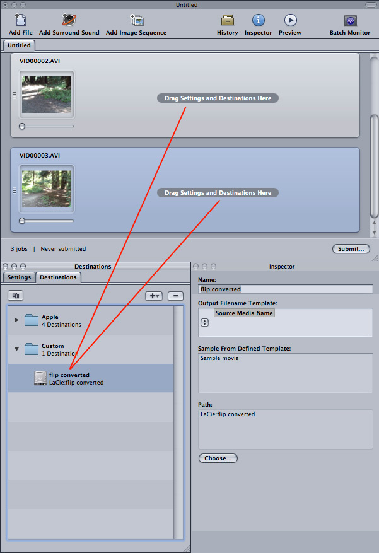Screen dimensions: 379x553
Task: Click the Destinations list vertical scrollbar
Action: [x=178, y=422]
